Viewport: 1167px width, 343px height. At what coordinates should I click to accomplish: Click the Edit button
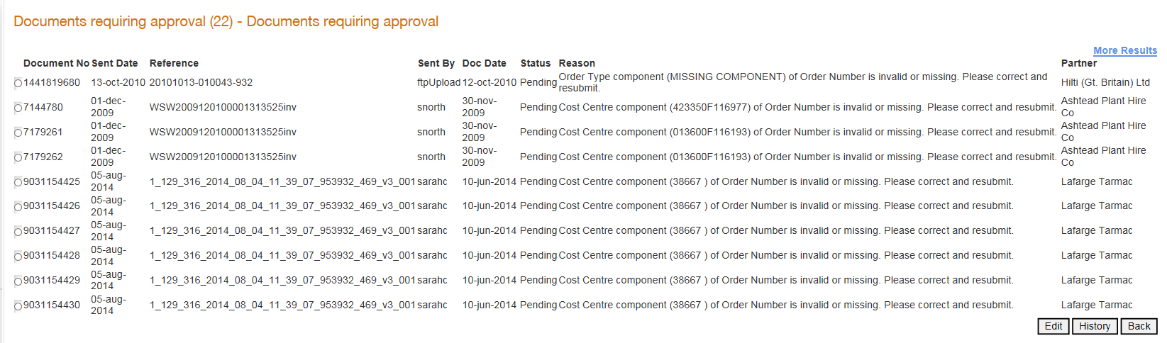click(1053, 326)
